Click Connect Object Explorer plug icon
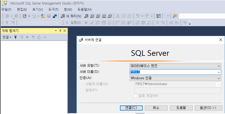The height and width of the screenshot is (114, 225). click(15, 37)
